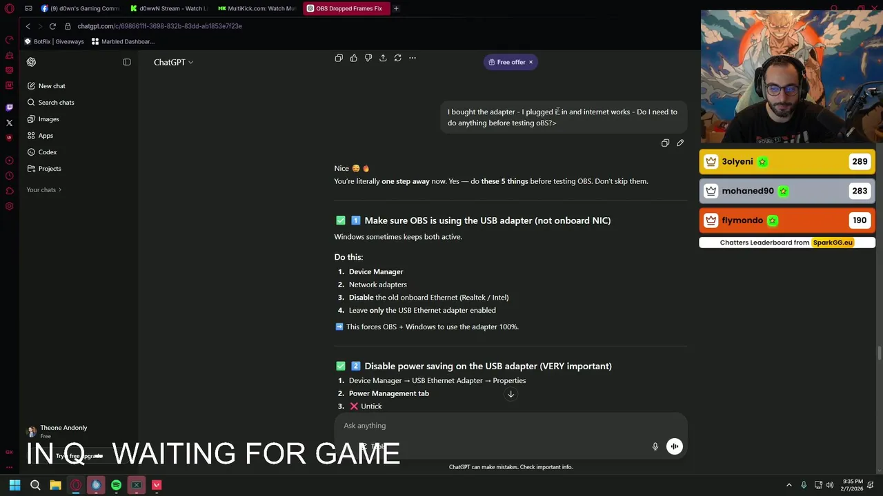Start voice mode with the round button
883x496 pixels.
click(x=675, y=446)
